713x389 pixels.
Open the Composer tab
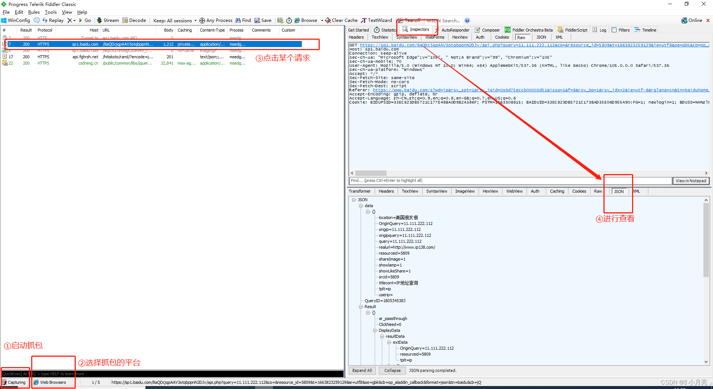(487, 30)
